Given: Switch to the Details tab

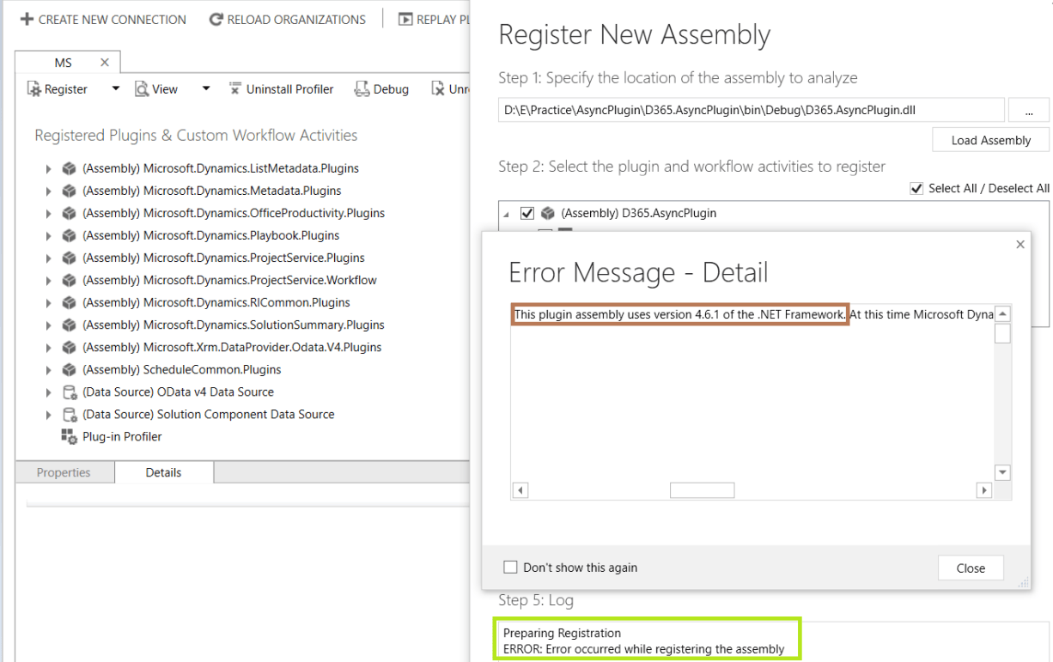Looking at the screenshot, I should point(163,472).
